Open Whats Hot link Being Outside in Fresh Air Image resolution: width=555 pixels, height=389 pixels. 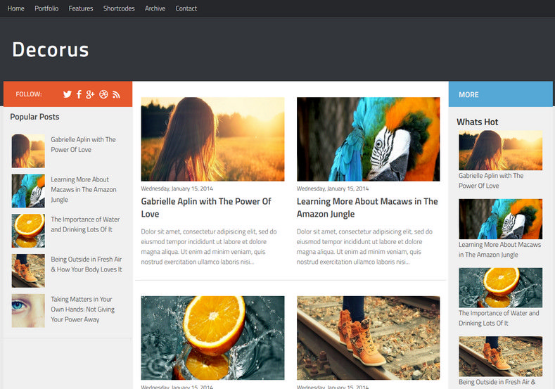click(x=497, y=382)
